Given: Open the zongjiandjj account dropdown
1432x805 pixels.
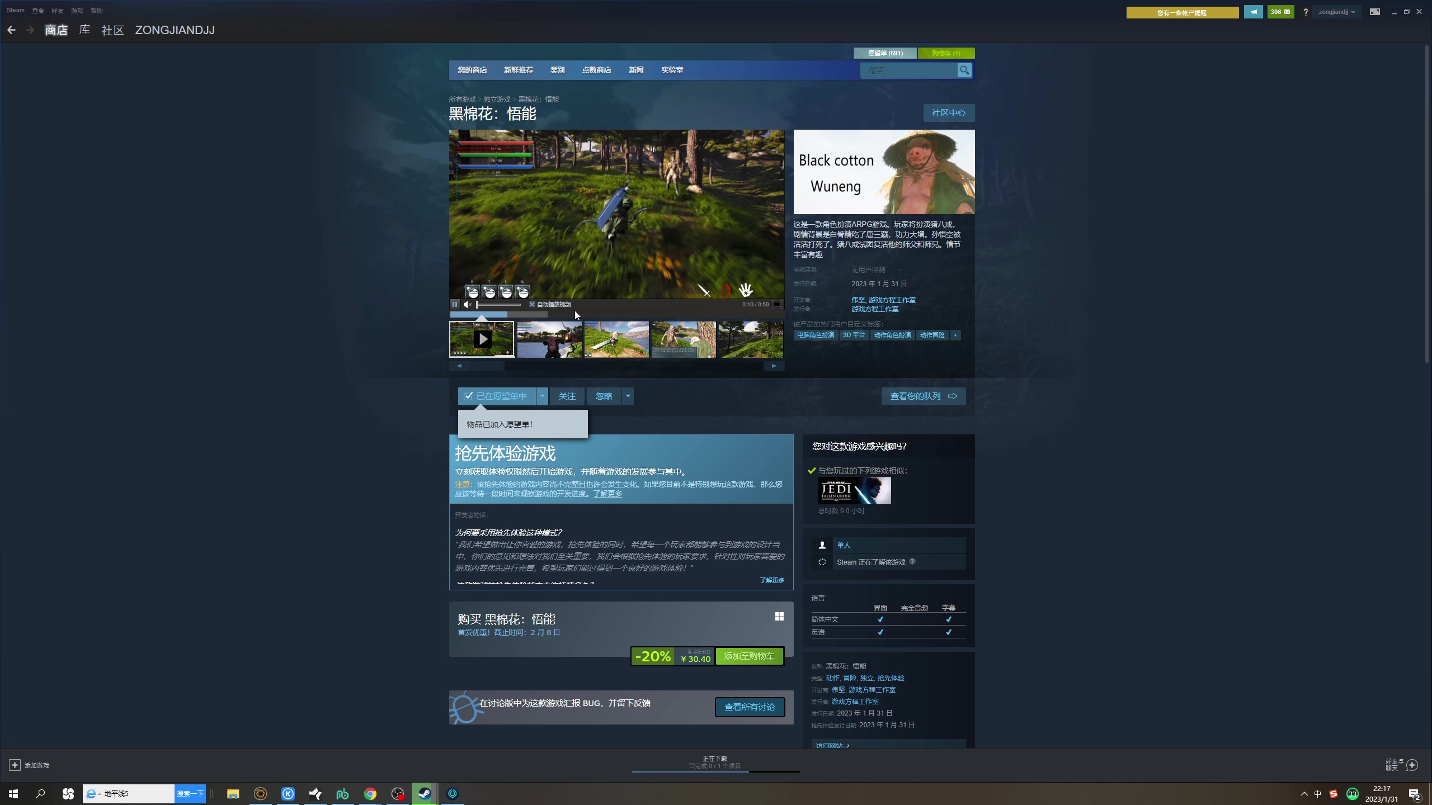Looking at the screenshot, I should [x=1337, y=12].
